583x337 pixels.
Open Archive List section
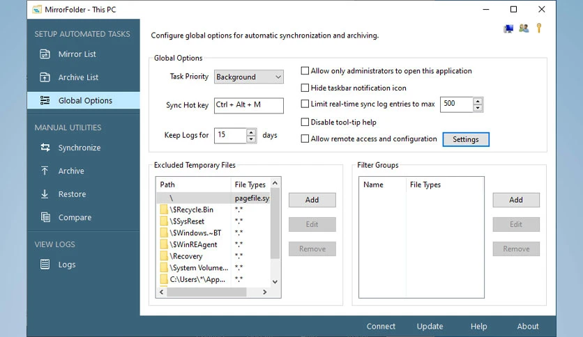coord(83,77)
